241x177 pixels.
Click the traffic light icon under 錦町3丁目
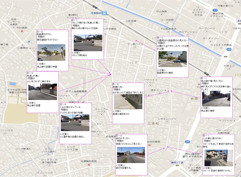177,165
